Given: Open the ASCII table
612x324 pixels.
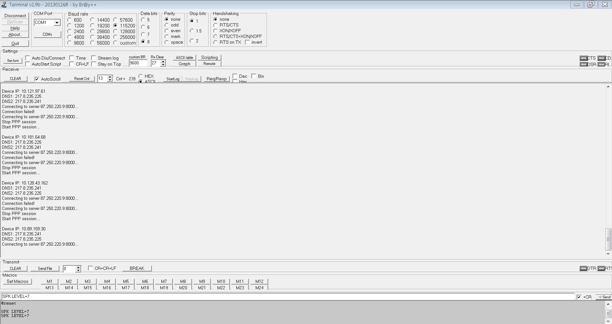Looking at the screenshot, I should coord(184,58).
